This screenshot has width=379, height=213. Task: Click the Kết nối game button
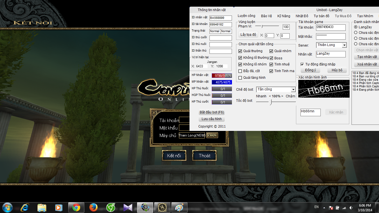(x=174, y=156)
